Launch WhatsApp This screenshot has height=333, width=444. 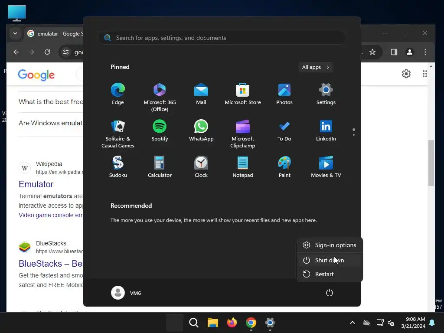(x=201, y=131)
